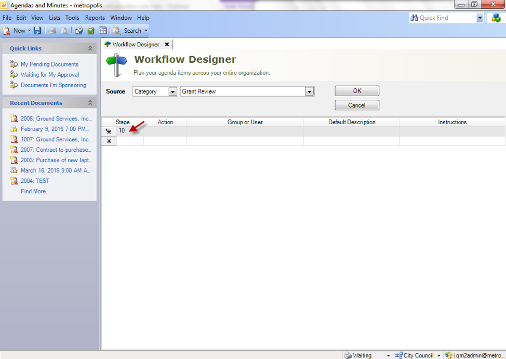This screenshot has width=506, height=359.
Task: Click the Print Preview icon
Action: (64, 31)
